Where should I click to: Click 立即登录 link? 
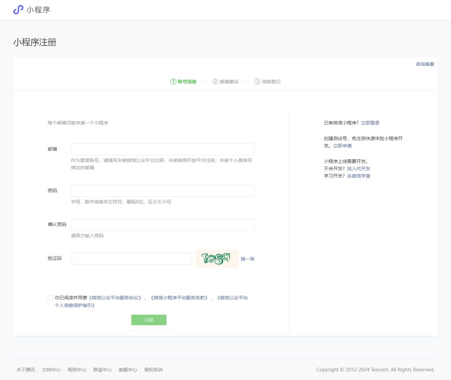click(x=370, y=123)
